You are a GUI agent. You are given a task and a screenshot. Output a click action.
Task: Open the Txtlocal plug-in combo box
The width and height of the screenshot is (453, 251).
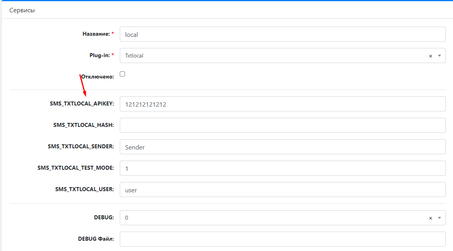[282, 56]
